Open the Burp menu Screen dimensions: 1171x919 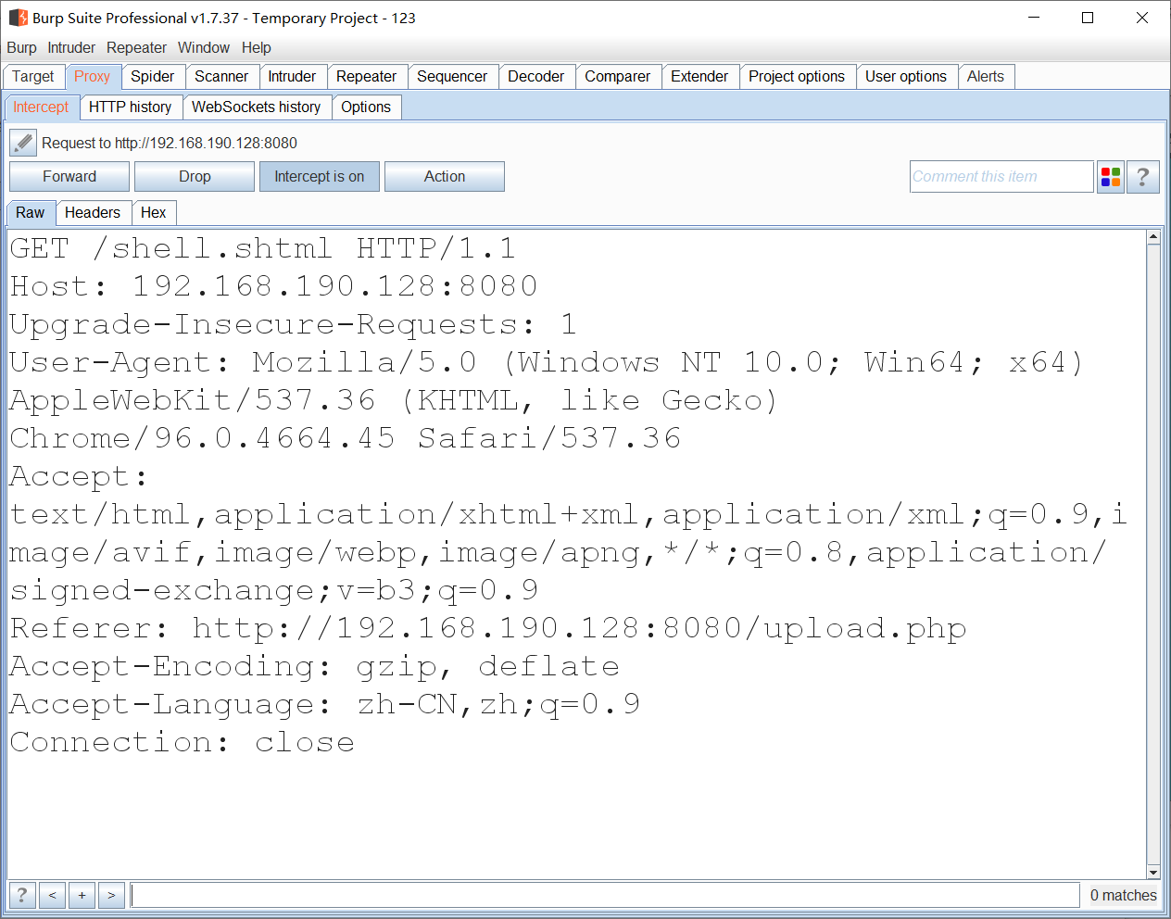(x=21, y=48)
